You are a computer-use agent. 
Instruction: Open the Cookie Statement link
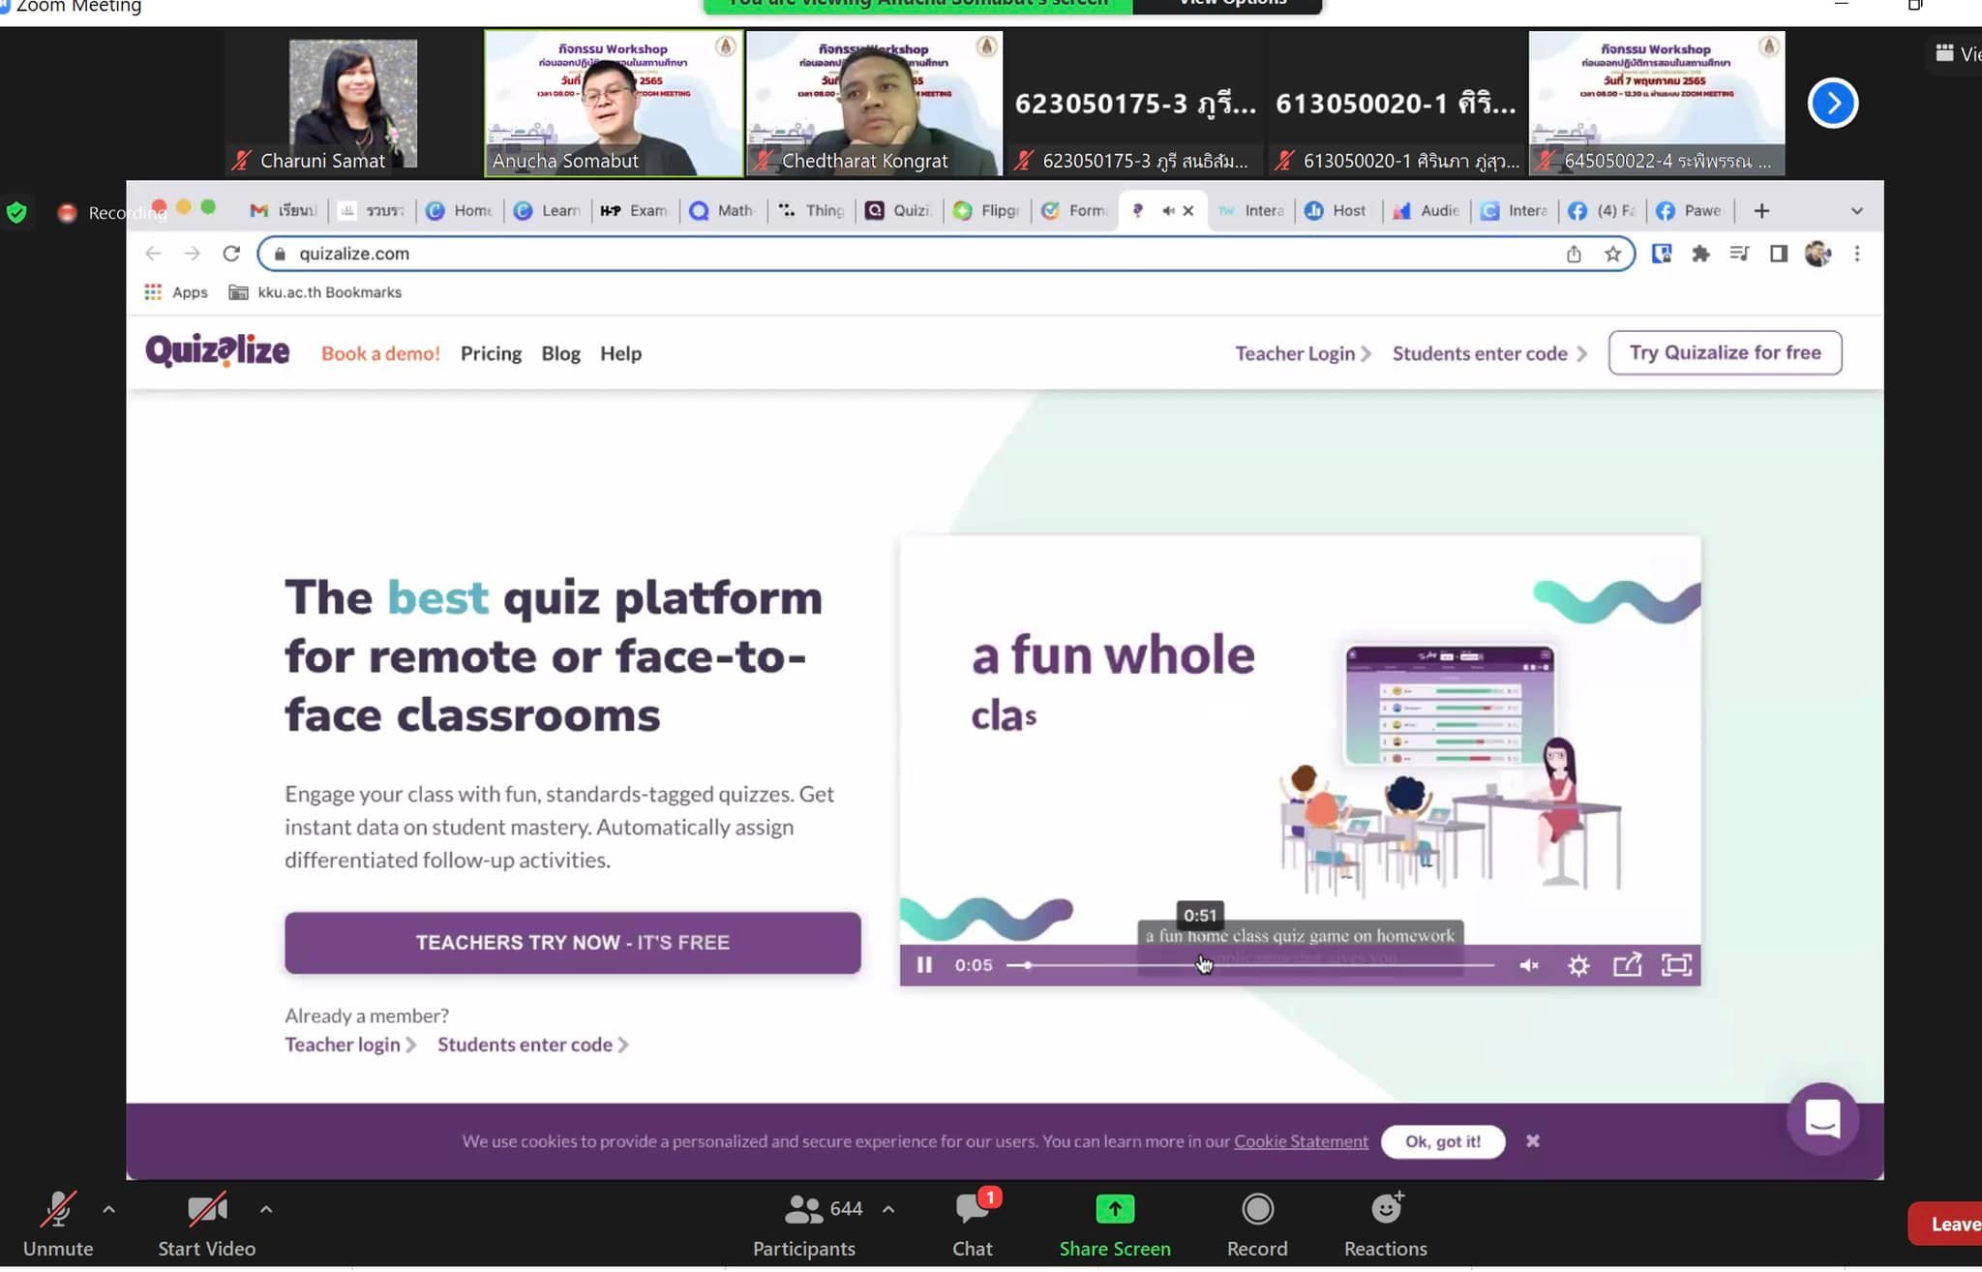(x=1301, y=1141)
